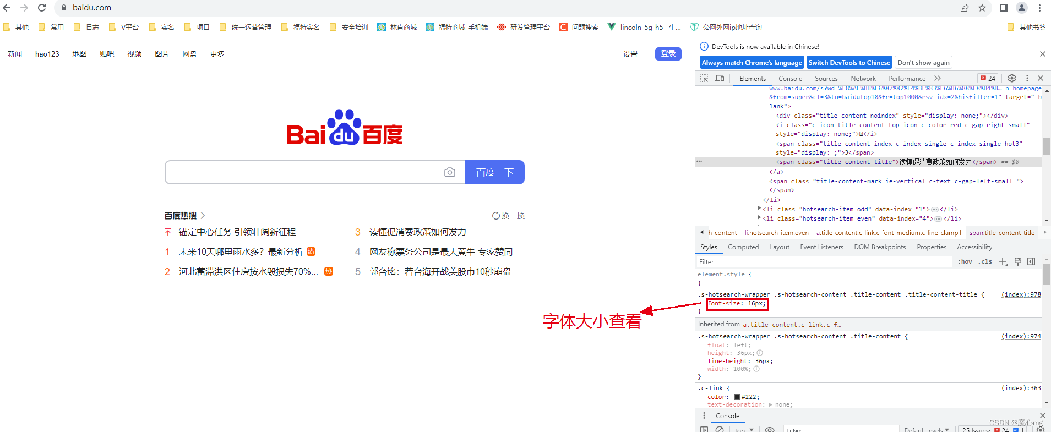Screen dimensions: 1051x432
Task: Open the hao123 navigation link
Action: point(47,54)
